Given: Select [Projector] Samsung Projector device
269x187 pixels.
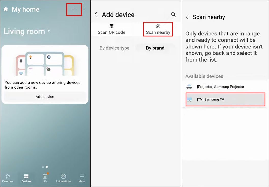Looking at the screenshot, I should click(x=225, y=87).
